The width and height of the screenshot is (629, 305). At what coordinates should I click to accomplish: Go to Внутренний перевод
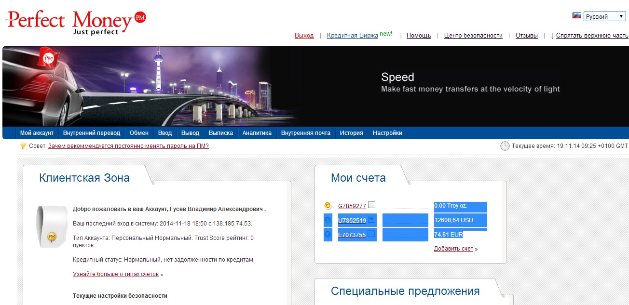tap(92, 133)
